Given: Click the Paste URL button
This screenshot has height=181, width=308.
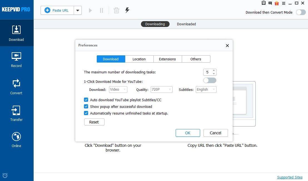Looking at the screenshot, I should pyautogui.click(x=57, y=10).
